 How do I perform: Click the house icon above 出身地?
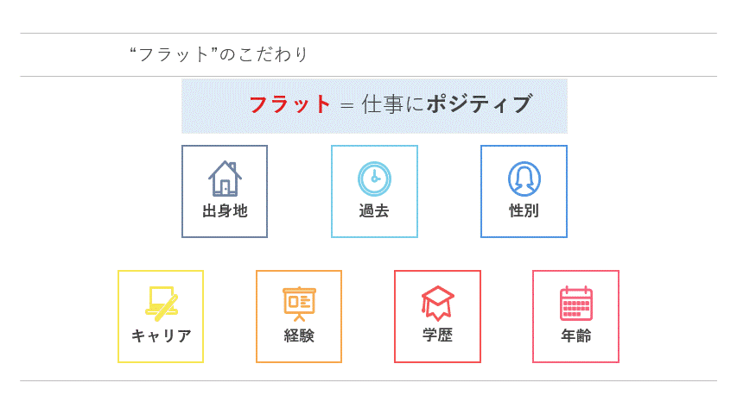coord(225,179)
